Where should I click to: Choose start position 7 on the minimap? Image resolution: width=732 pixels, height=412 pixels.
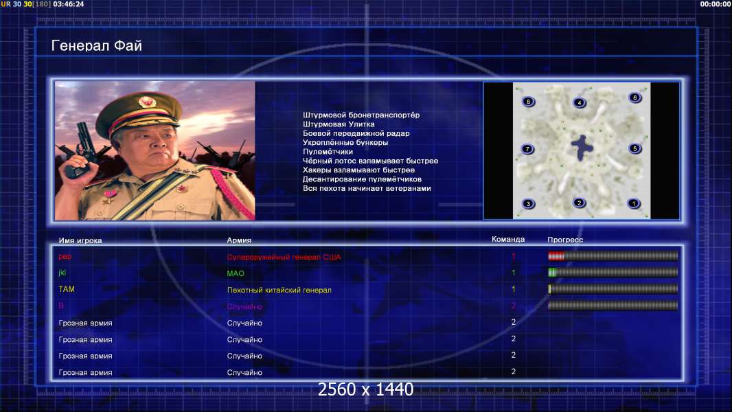tap(527, 149)
